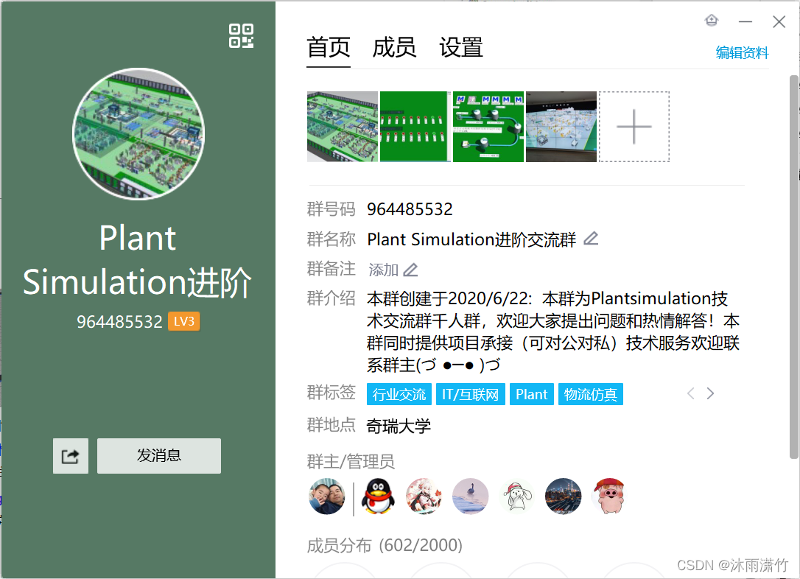Open the green parking rows album thumbnail
Screen dimensions: 800x579
pyautogui.click(x=415, y=127)
